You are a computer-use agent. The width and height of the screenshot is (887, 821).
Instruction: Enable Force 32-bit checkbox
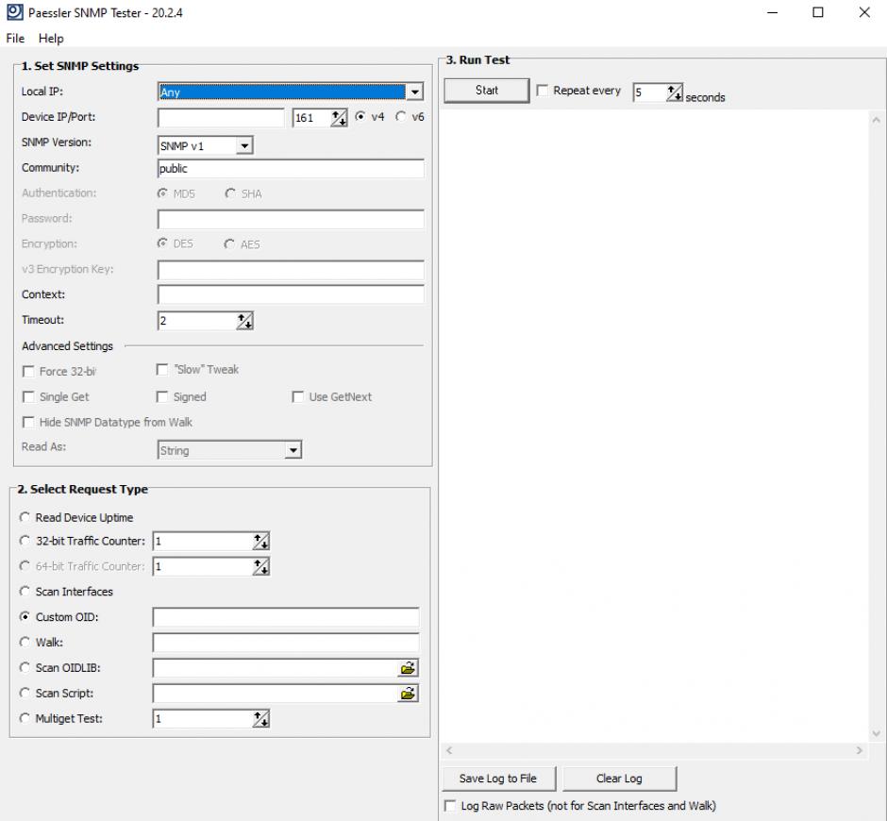pos(28,371)
